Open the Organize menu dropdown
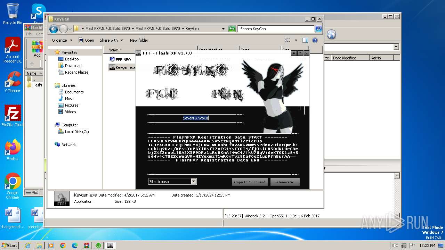 62,40
